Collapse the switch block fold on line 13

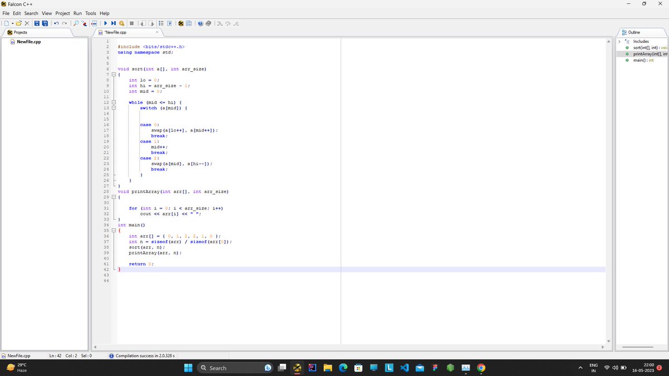114,108
